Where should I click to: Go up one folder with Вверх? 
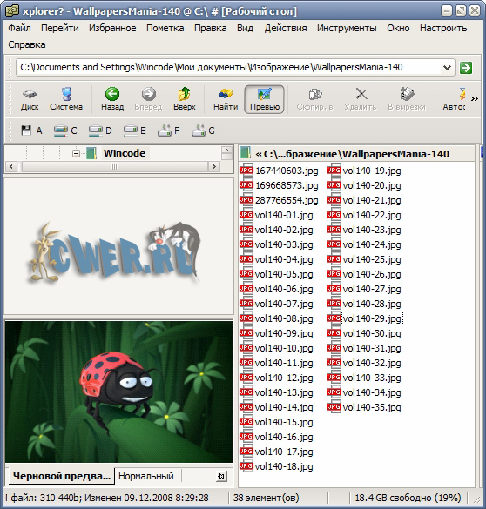[185, 100]
